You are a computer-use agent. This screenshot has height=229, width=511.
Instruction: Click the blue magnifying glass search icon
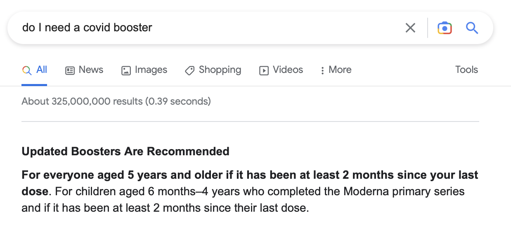(472, 28)
